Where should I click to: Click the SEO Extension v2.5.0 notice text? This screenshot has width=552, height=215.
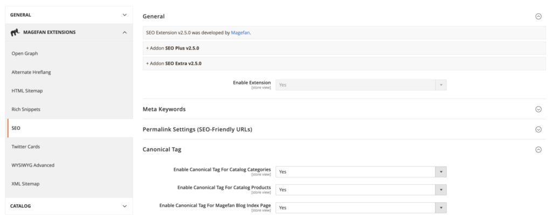pos(198,33)
